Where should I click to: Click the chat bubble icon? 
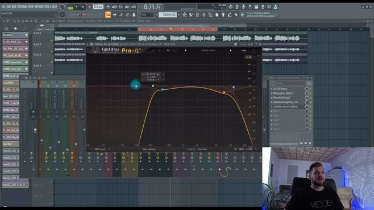[x=269, y=7]
